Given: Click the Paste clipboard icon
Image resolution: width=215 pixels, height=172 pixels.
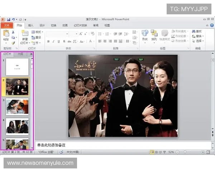Looking at the screenshot, I should point(6,33).
